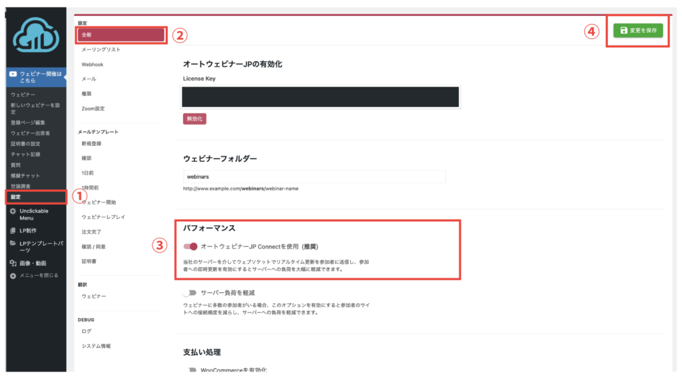
Task: Click the 画像・動画 media icon
Action: pyautogui.click(x=13, y=263)
